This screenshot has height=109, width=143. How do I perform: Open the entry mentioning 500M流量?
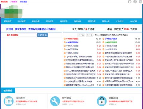tap(118, 57)
